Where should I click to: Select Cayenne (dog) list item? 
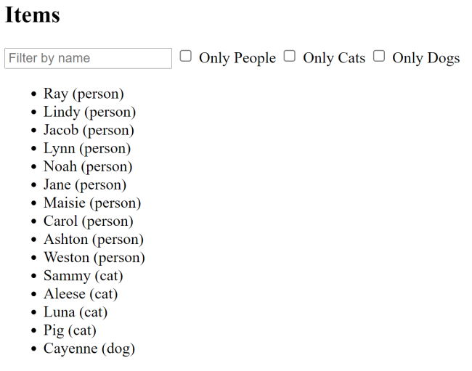[89, 348]
